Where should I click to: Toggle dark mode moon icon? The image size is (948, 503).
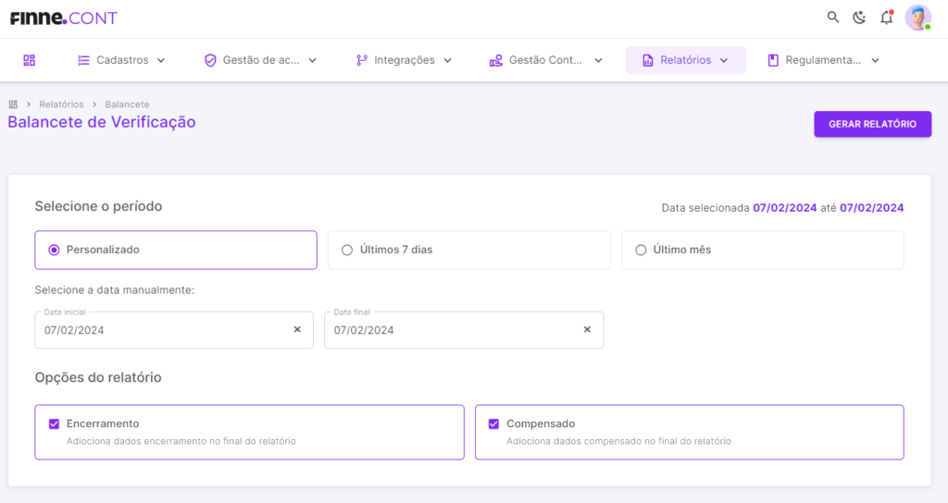[859, 18]
